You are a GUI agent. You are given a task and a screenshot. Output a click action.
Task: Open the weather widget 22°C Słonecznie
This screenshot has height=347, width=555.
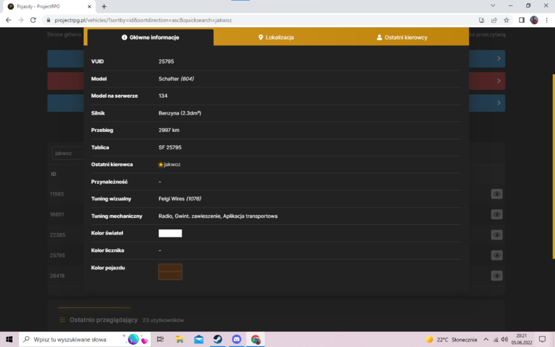tap(451, 340)
